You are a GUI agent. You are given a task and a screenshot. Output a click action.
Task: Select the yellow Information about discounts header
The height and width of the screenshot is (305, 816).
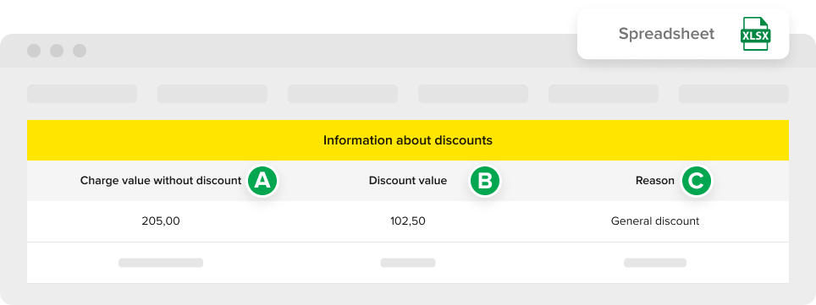[408, 140]
